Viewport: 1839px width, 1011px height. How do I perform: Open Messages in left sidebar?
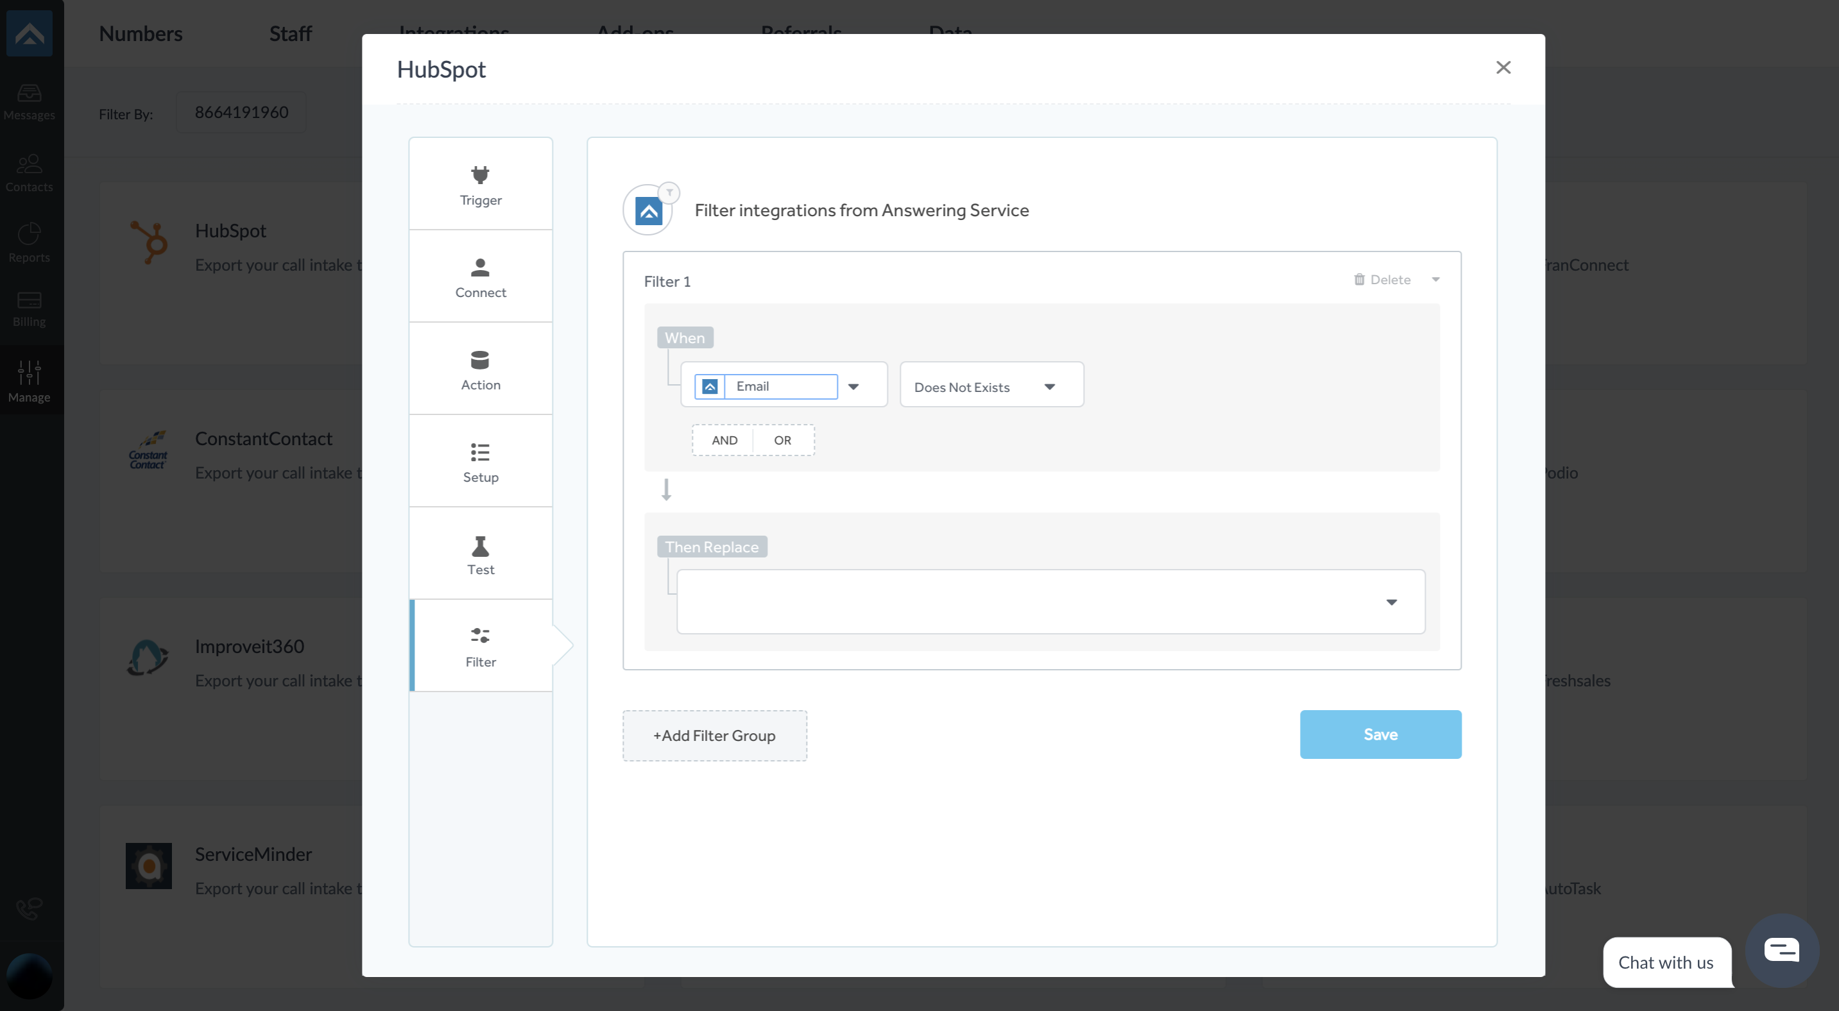click(x=30, y=102)
